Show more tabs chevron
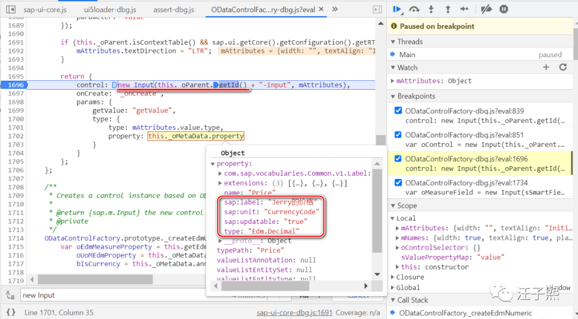The width and height of the screenshot is (578, 319). [334, 9]
